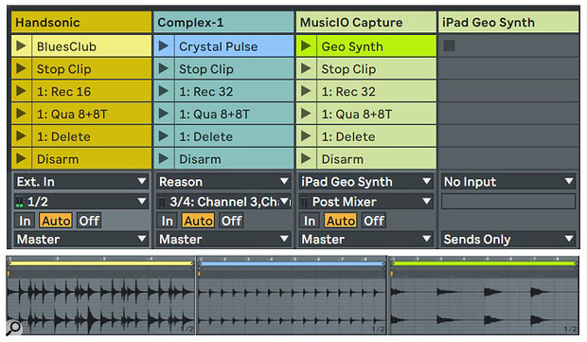Launch the BluesClub clip play button

point(22,46)
